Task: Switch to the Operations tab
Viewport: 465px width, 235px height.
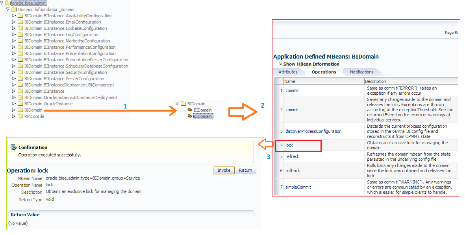Action: click(324, 72)
